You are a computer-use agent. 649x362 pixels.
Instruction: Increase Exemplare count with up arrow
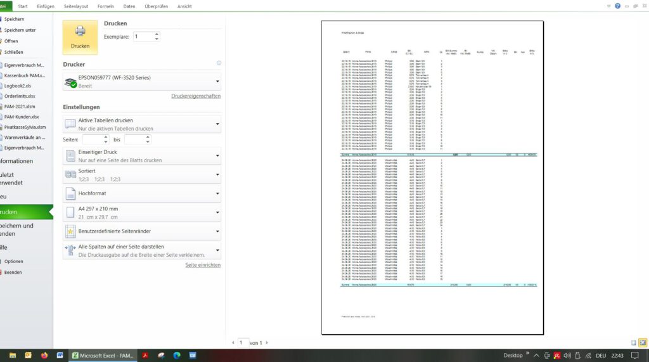(156, 34)
